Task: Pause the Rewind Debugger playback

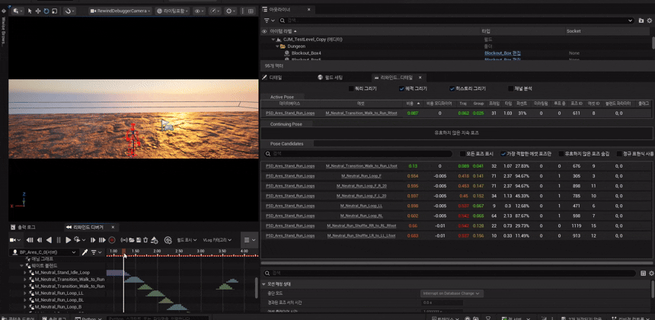Action: pos(59,240)
